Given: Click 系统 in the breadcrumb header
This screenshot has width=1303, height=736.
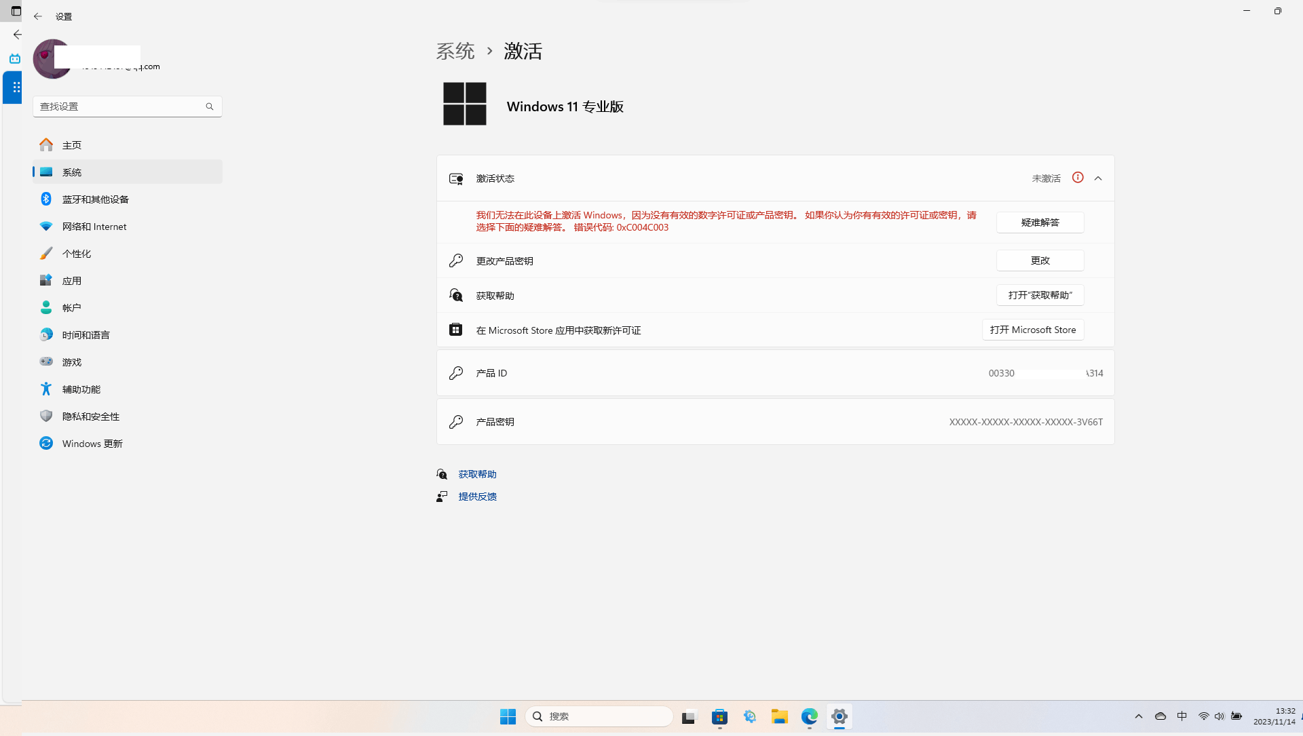Looking at the screenshot, I should coord(455,51).
